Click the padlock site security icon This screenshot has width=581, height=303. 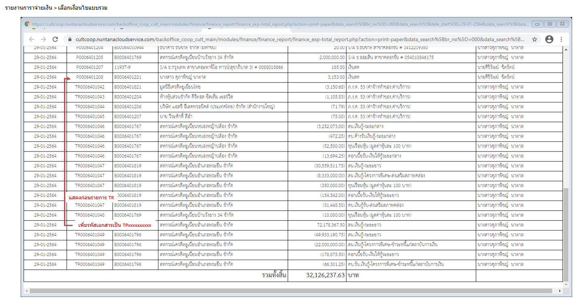(x=70, y=40)
